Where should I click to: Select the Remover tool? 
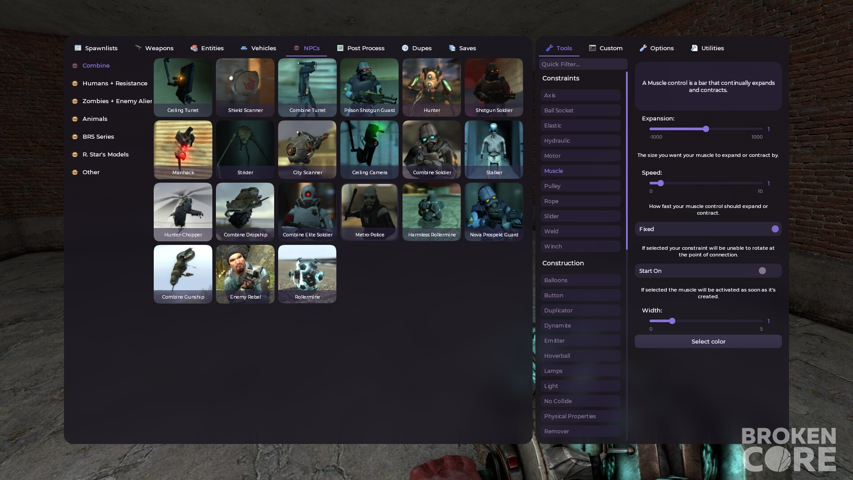tap(581, 431)
